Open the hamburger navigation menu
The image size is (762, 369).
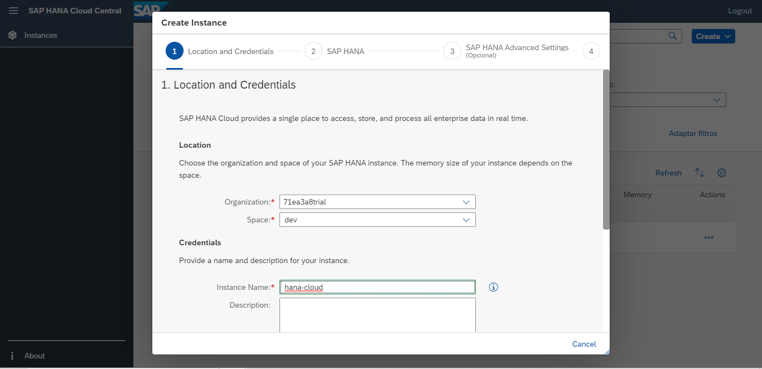point(13,11)
